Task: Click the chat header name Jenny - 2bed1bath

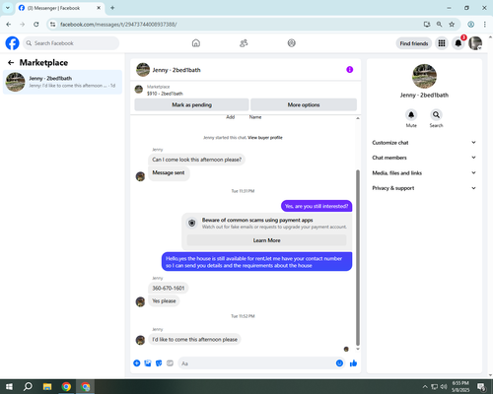Action: pyautogui.click(x=176, y=70)
